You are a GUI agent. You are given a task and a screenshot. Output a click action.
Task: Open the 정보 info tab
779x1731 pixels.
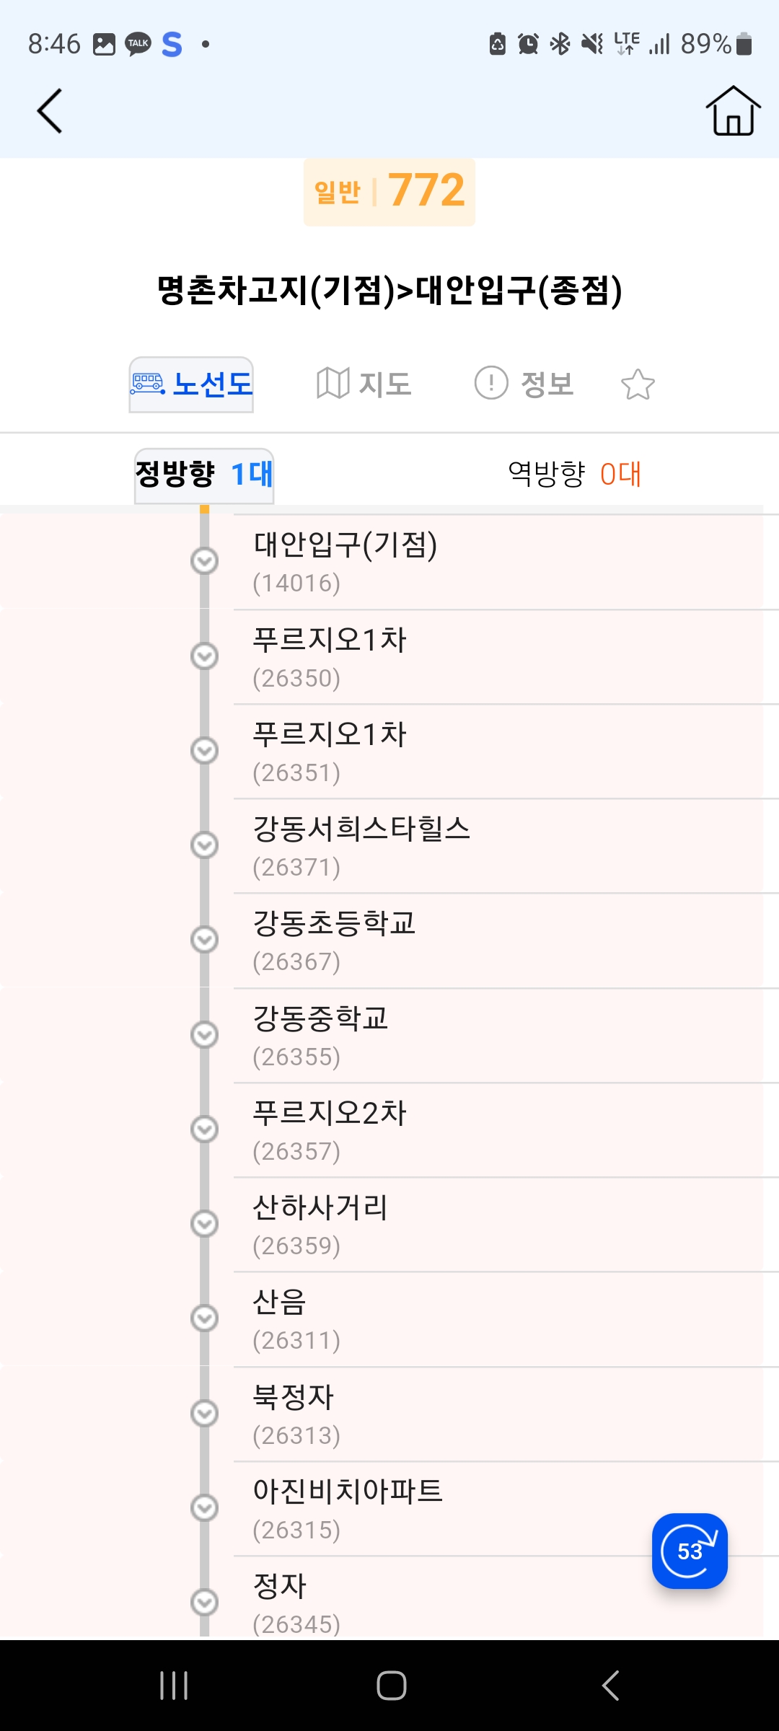pyautogui.click(x=524, y=384)
